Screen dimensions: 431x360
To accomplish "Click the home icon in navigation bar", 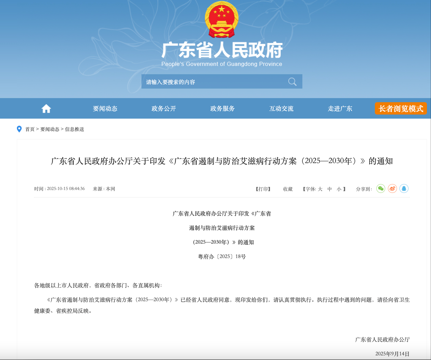I will 46,109.
